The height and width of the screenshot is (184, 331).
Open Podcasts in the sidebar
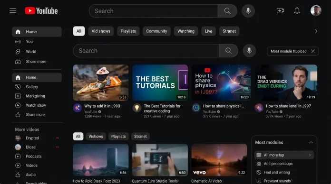pyautogui.click(x=37, y=156)
